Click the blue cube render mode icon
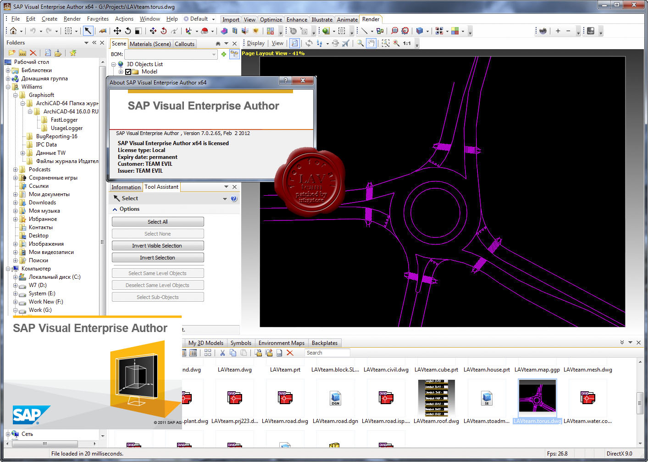 click(419, 31)
